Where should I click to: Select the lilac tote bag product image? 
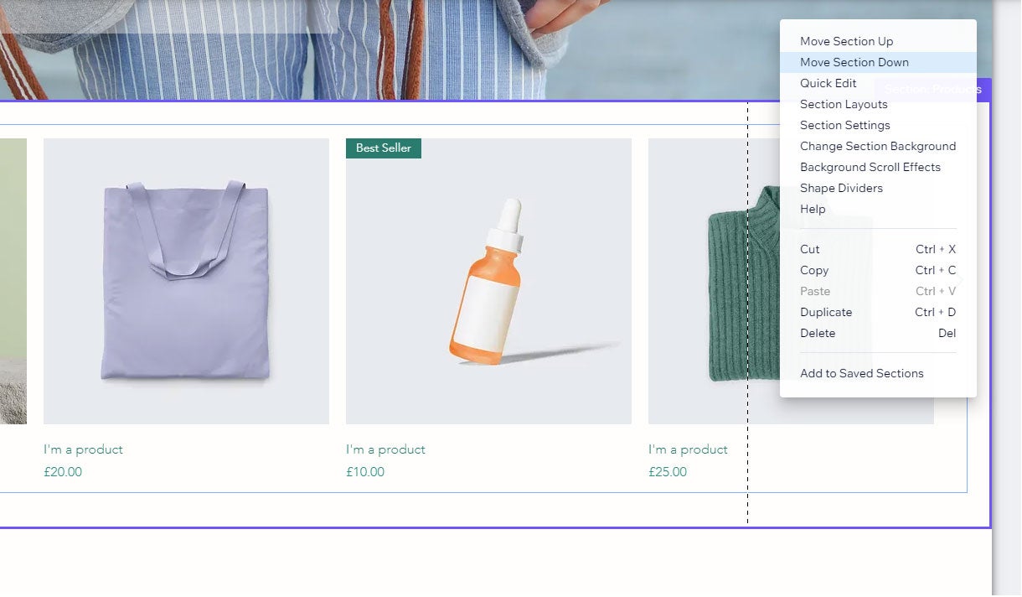[186, 281]
